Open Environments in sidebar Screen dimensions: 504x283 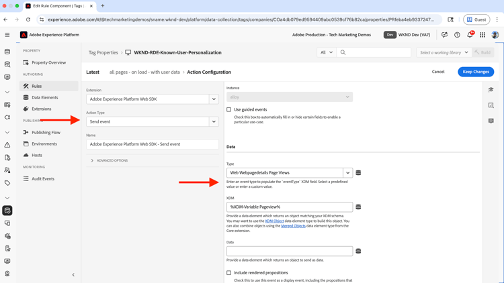[x=49, y=144]
